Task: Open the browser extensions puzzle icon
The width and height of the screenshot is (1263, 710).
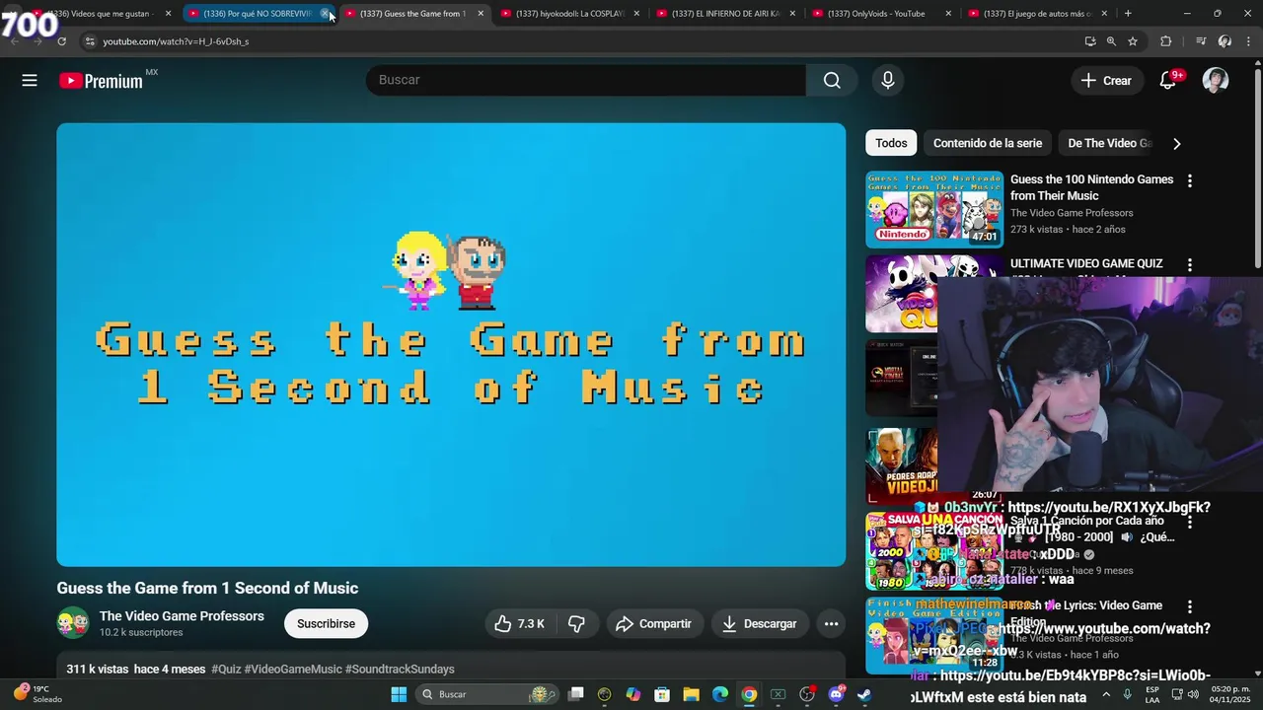Action: (x=1166, y=41)
